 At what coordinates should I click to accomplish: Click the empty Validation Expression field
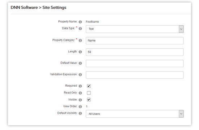click(x=135, y=75)
